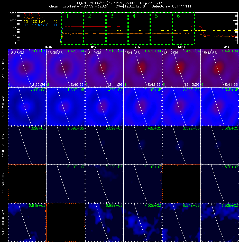Open the 50.0-100.0 keV image with peak 6.82E+03
This screenshot has height=242, width=239.
(220, 222)
